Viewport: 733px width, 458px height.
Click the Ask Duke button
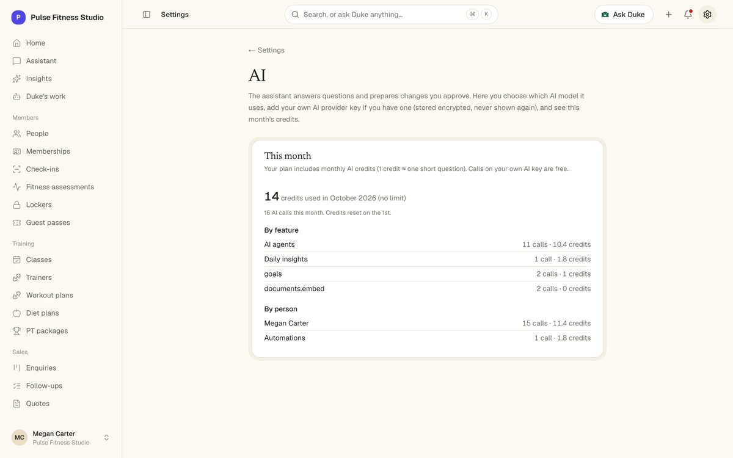624,15
